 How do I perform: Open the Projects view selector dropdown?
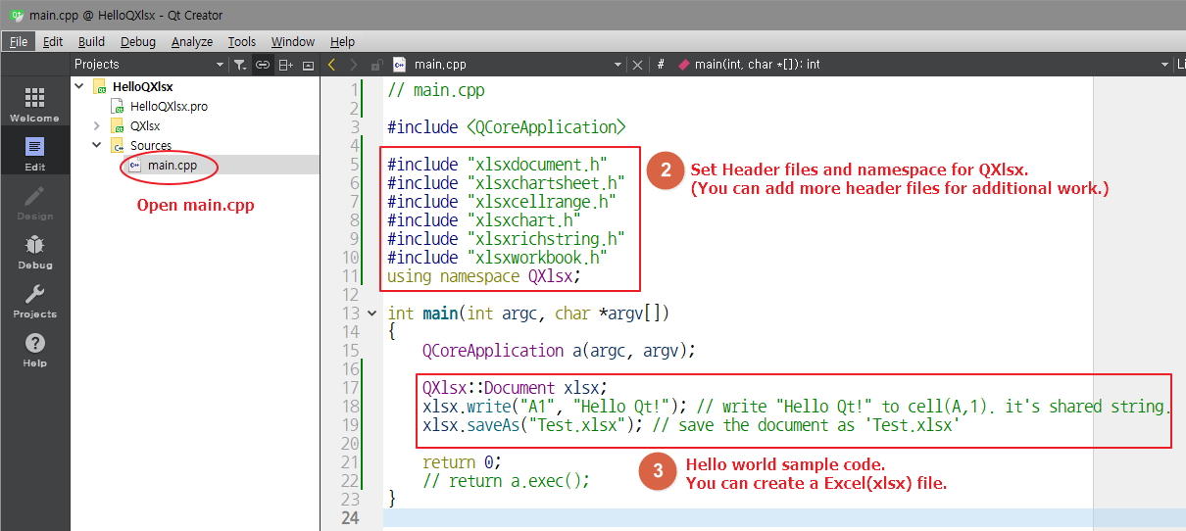(x=220, y=65)
